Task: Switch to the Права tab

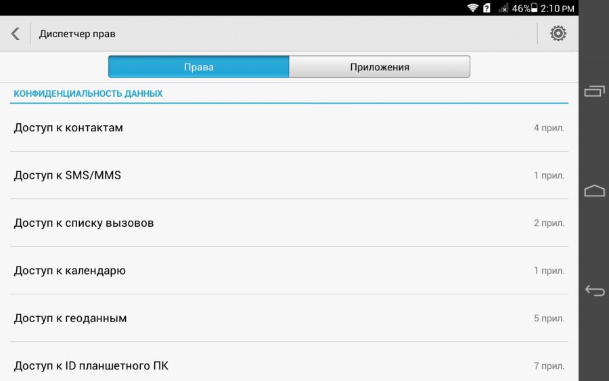Action: point(198,67)
